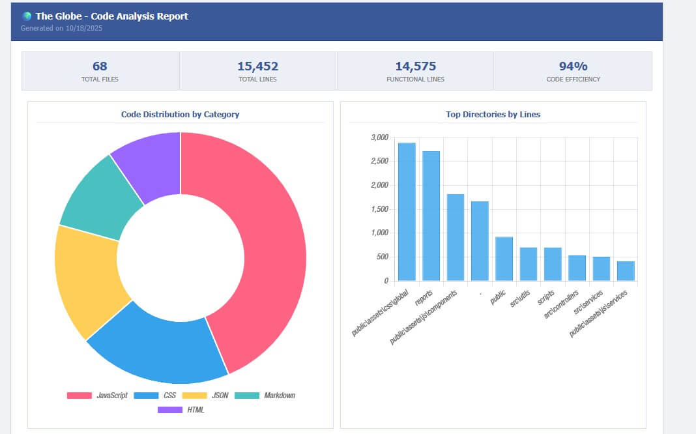Click the public\assets\js\components bar
696x434 pixels.
pos(456,237)
